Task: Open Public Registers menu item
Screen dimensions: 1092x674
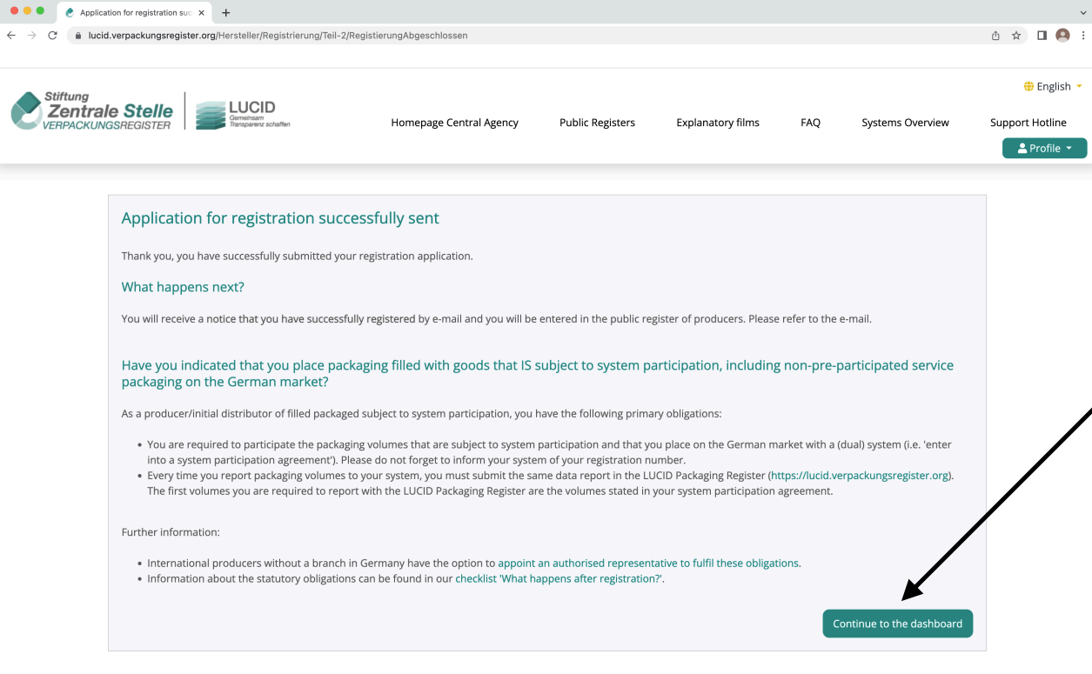Action: coord(597,123)
